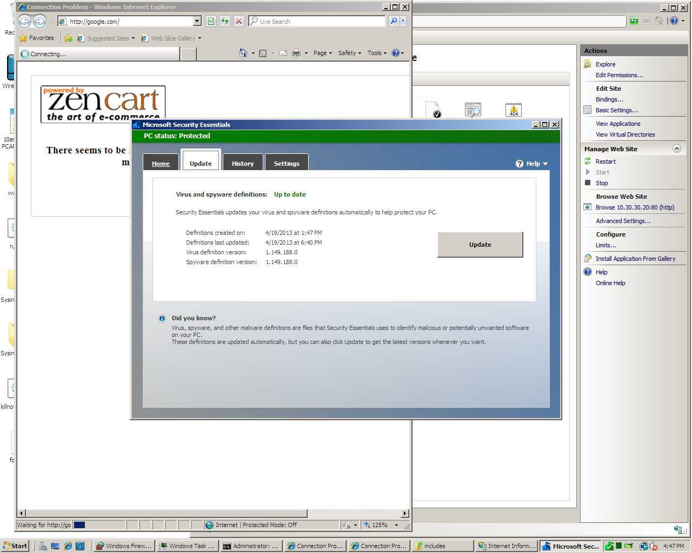Click the green Refresh page icon
Viewport: 692px width, 553px height.
pyautogui.click(x=225, y=21)
